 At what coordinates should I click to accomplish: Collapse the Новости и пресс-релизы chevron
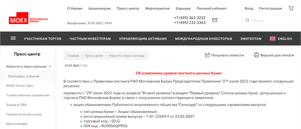point(50,67)
